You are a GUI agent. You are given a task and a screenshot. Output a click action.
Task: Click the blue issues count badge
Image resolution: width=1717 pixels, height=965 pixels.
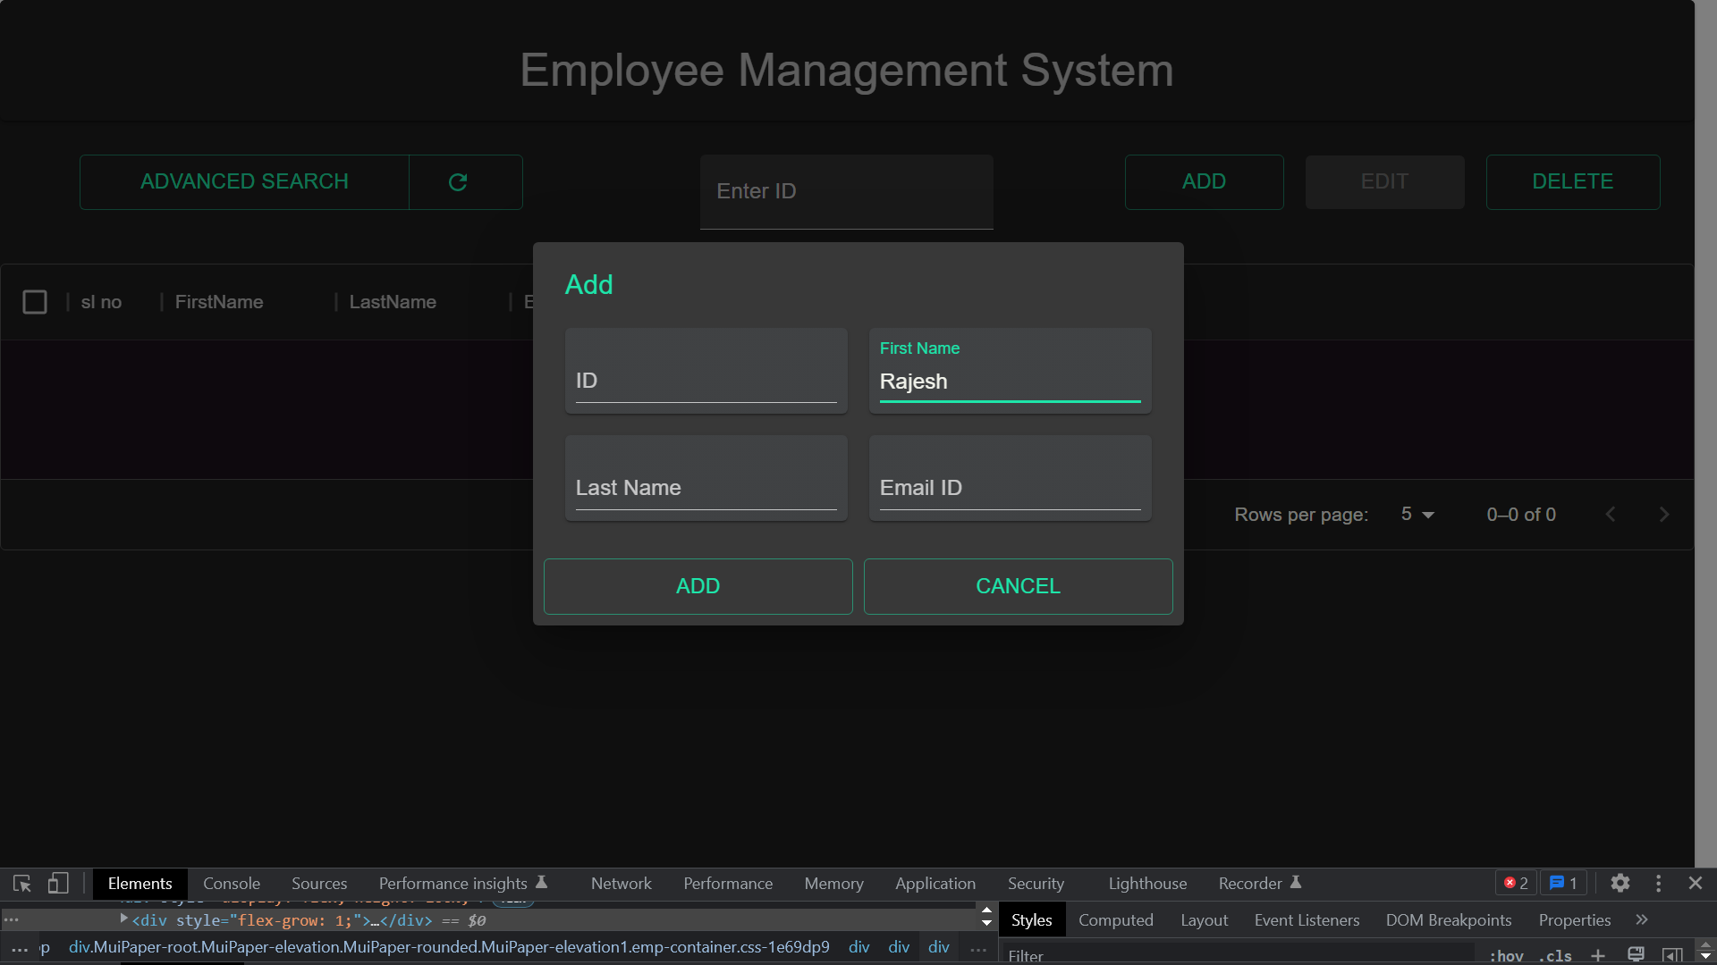click(x=1563, y=884)
